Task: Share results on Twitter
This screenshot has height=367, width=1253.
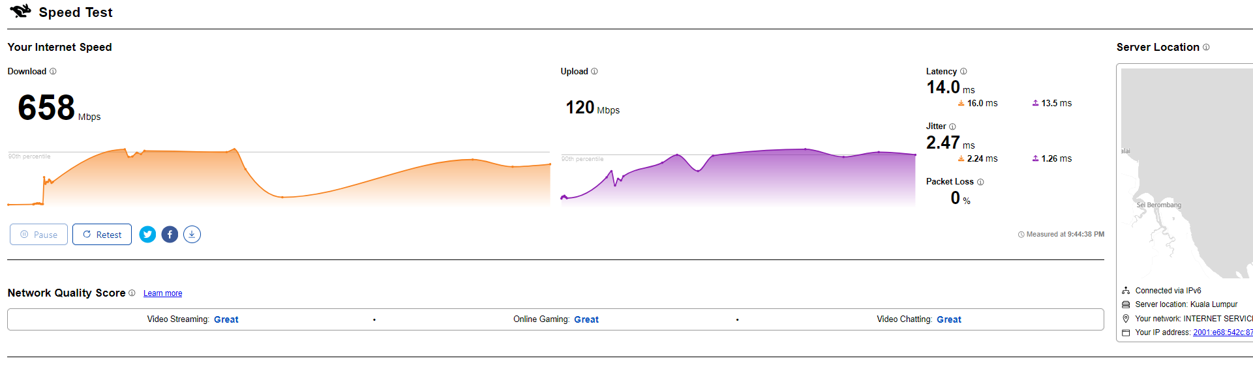Action: pyautogui.click(x=148, y=235)
